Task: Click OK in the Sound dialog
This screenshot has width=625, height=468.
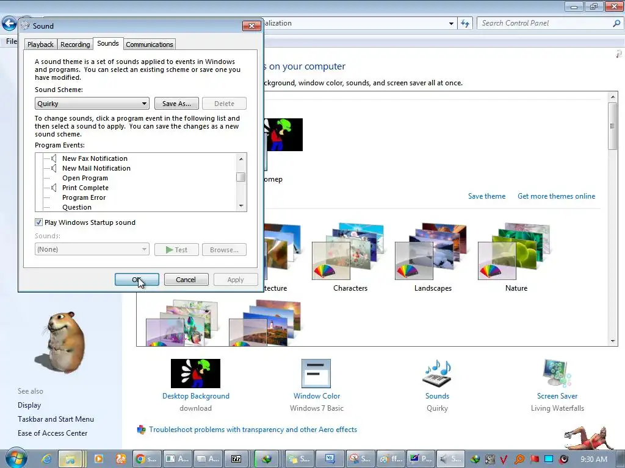Action: pyautogui.click(x=137, y=280)
